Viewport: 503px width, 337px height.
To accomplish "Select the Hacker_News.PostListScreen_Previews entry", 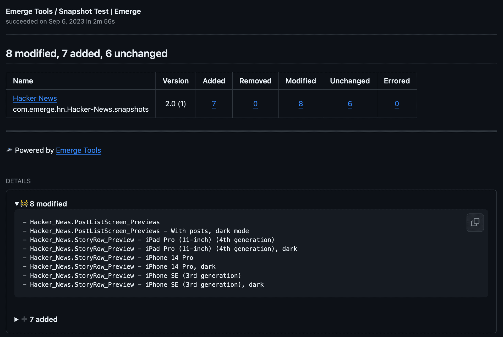I will point(95,222).
